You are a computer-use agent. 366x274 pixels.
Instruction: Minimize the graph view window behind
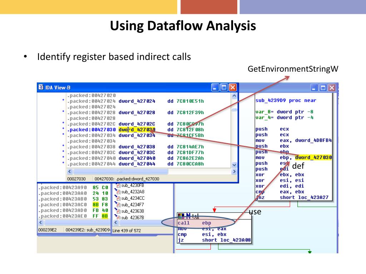(314, 88)
